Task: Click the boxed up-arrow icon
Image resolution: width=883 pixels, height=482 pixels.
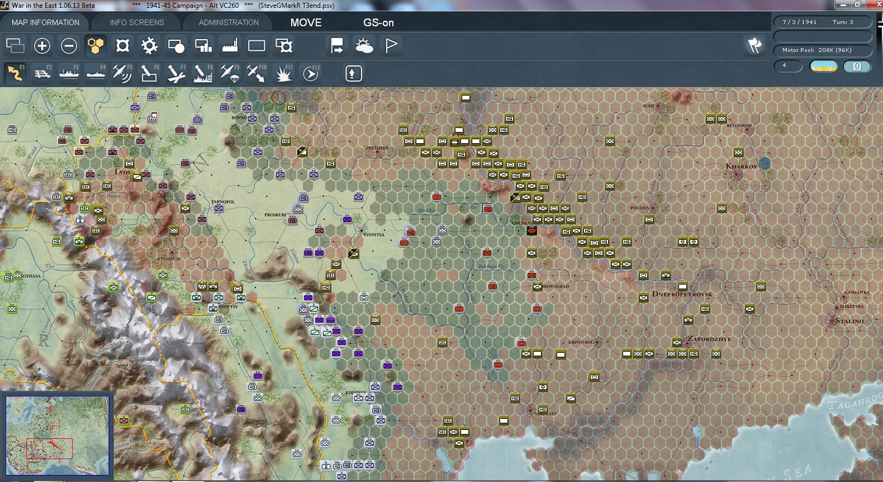Action: (354, 73)
